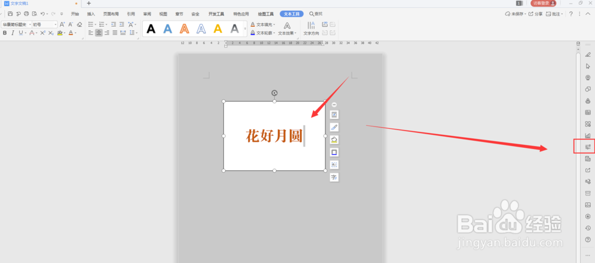This screenshot has width=595, height=263.
Task: Click 未保存 cloud save status
Action: (515, 14)
